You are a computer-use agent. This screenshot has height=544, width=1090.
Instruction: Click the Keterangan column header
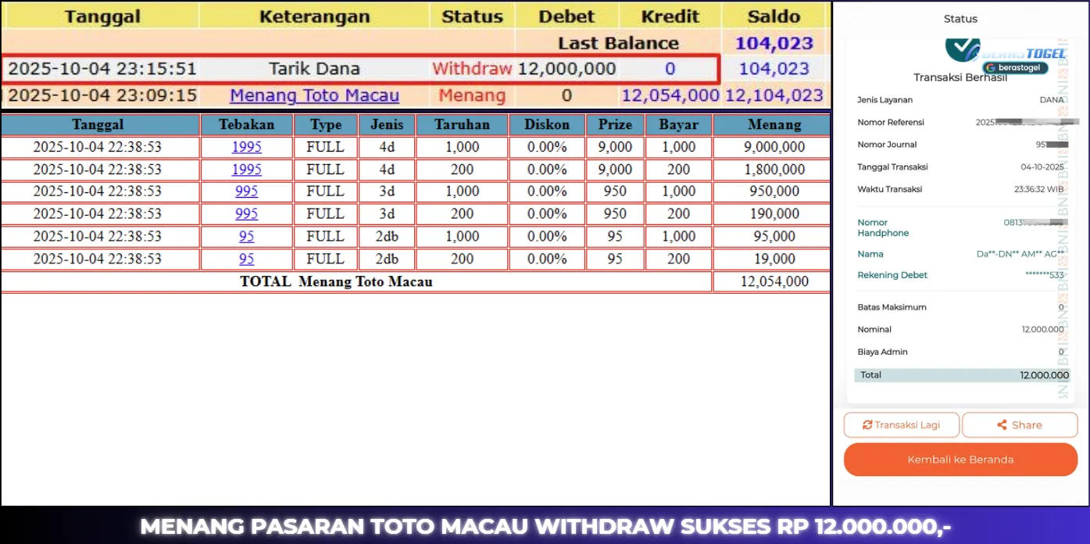tap(314, 16)
